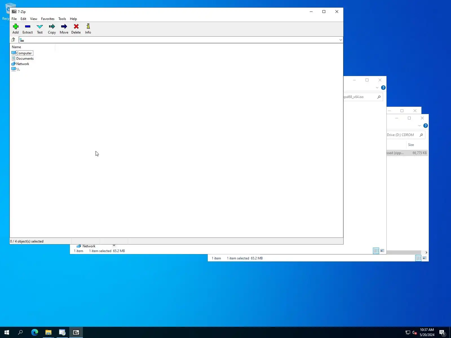Click the search box showing "ypal68_x64.iso"

[x=363, y=97]
